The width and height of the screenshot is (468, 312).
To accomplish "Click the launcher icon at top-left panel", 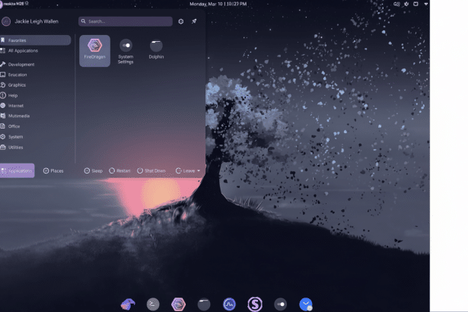I will click(1, 4).
